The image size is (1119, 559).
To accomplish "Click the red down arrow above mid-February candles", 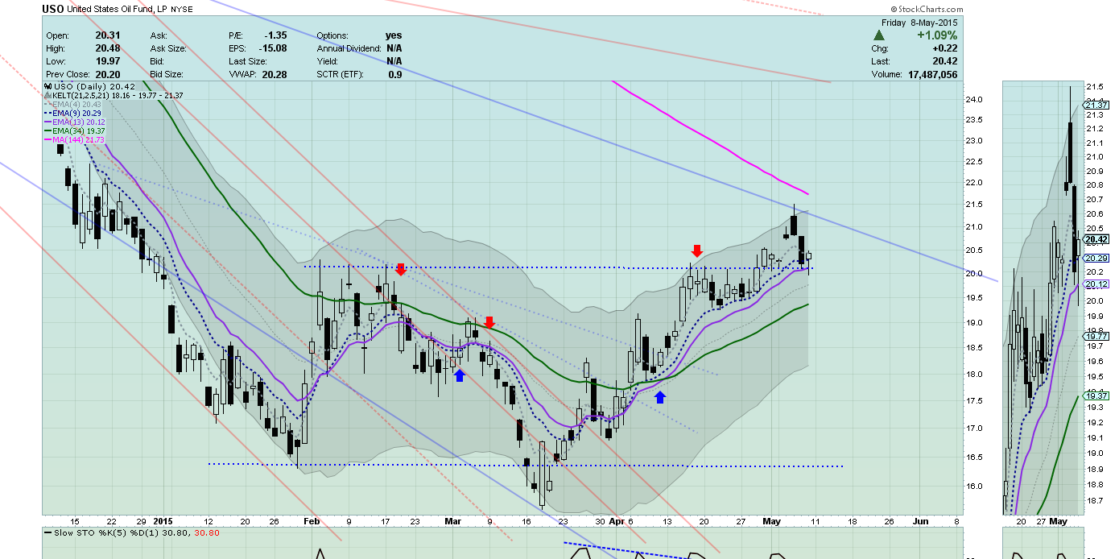I will click(x=400, y=269).
